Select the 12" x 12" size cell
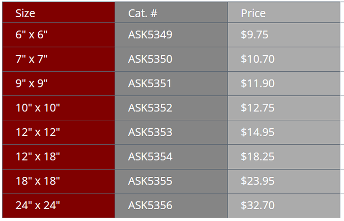This screenshot has width=344, height=221. click(x=37, y=132)
